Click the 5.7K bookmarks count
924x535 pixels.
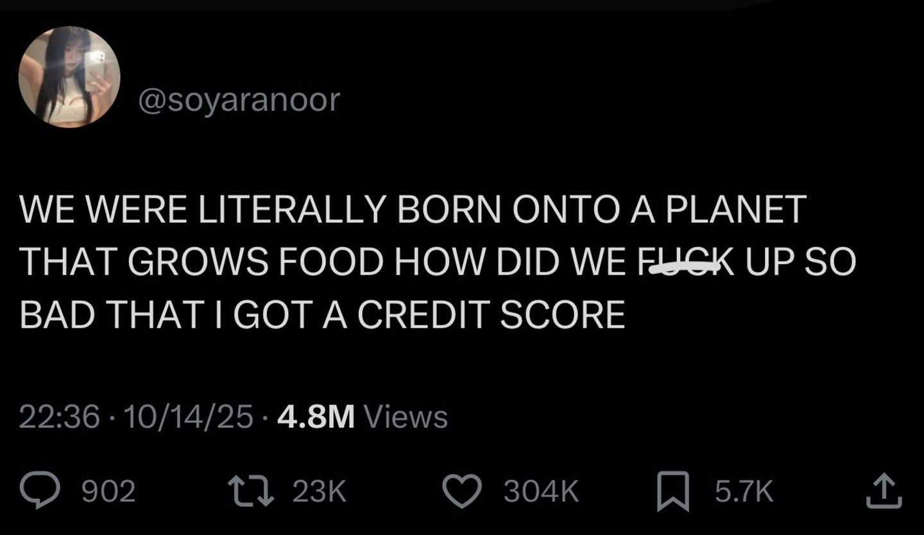(x=744, y=492)
